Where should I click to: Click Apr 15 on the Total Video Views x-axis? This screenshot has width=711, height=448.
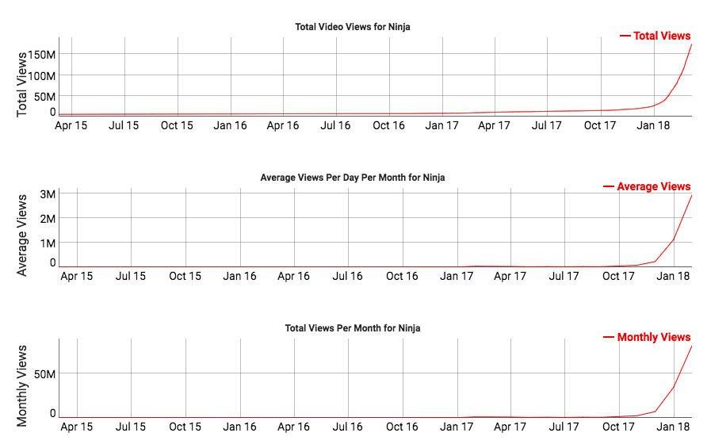click(x=71, y=125)
